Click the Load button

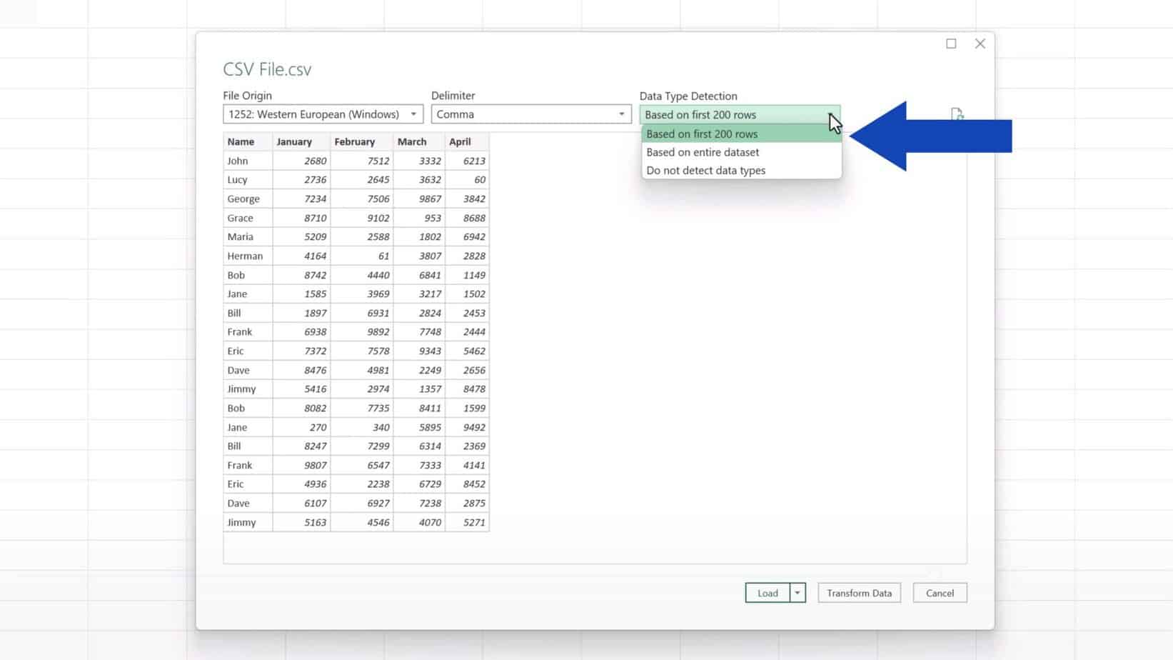[x=766, y=592]
